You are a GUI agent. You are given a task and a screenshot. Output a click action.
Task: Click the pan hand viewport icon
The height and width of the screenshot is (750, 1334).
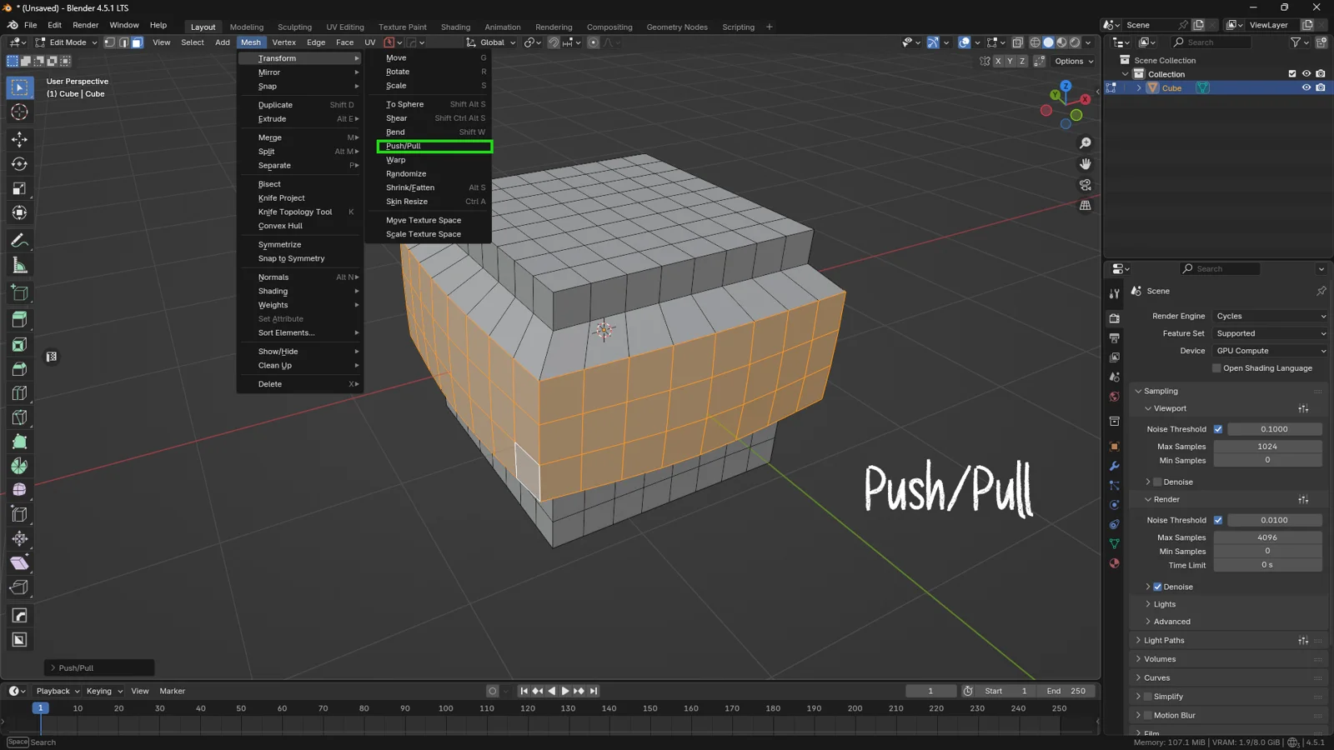(1086, 164)
